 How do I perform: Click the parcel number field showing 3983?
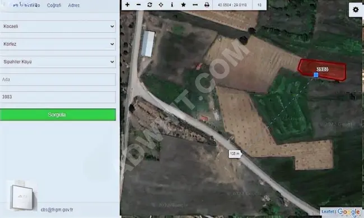[x=58, y=97]
